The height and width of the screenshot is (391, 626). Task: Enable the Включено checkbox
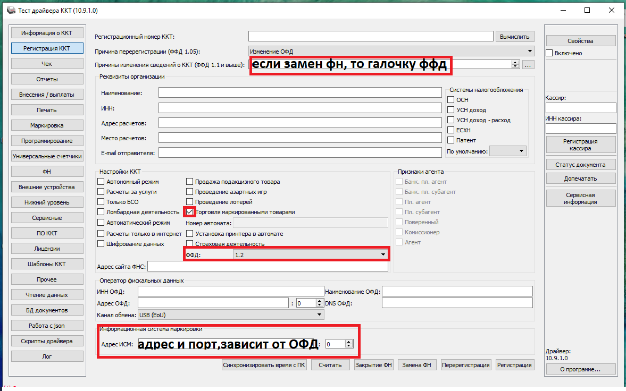pyautogui.click(x=550, y=53)
